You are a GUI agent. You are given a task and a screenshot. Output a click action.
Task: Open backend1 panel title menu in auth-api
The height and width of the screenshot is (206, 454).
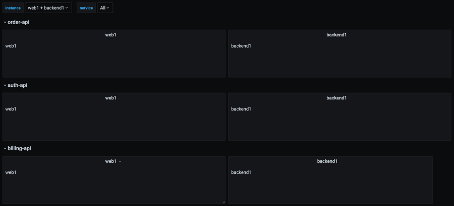[x=336, y=98]
